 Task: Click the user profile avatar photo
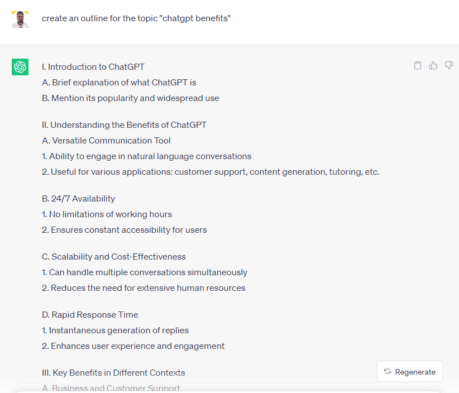[20, 20]
